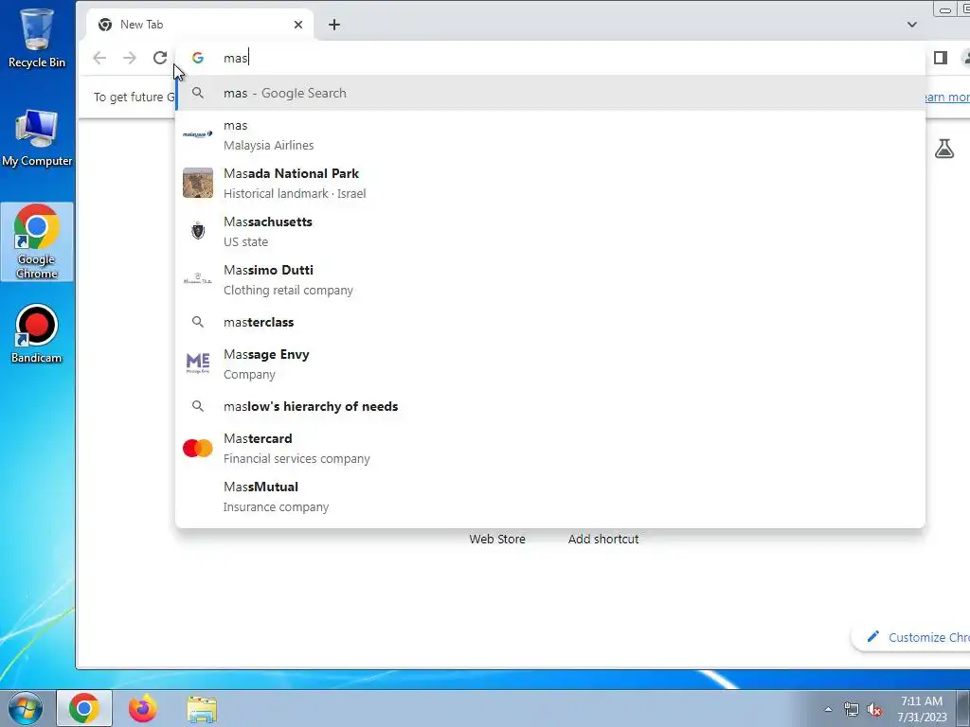Image resolution: width=970 pixels, height=727 pixels.
Task: Click the Massachusetts seal icon
Action: pyautogui.click(x=198, y=231)
